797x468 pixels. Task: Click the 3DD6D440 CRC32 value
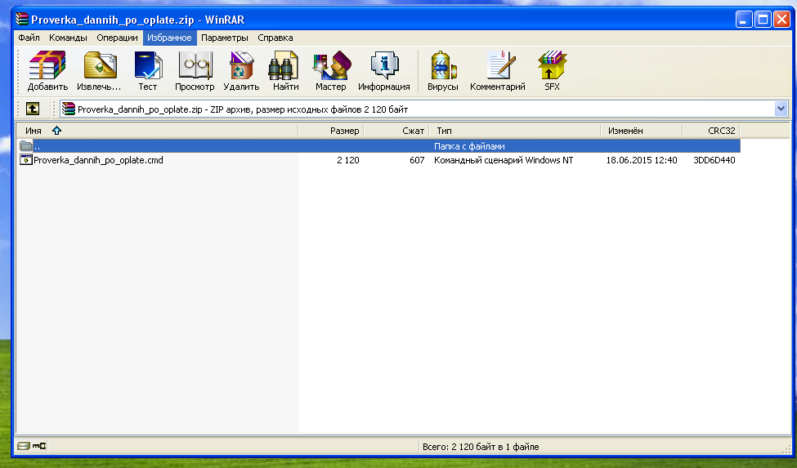[x=714, y=160]
